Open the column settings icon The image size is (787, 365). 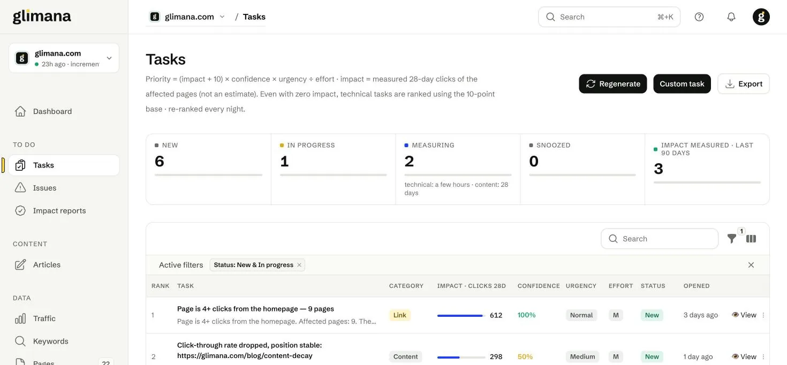click(x=751, y=239)
